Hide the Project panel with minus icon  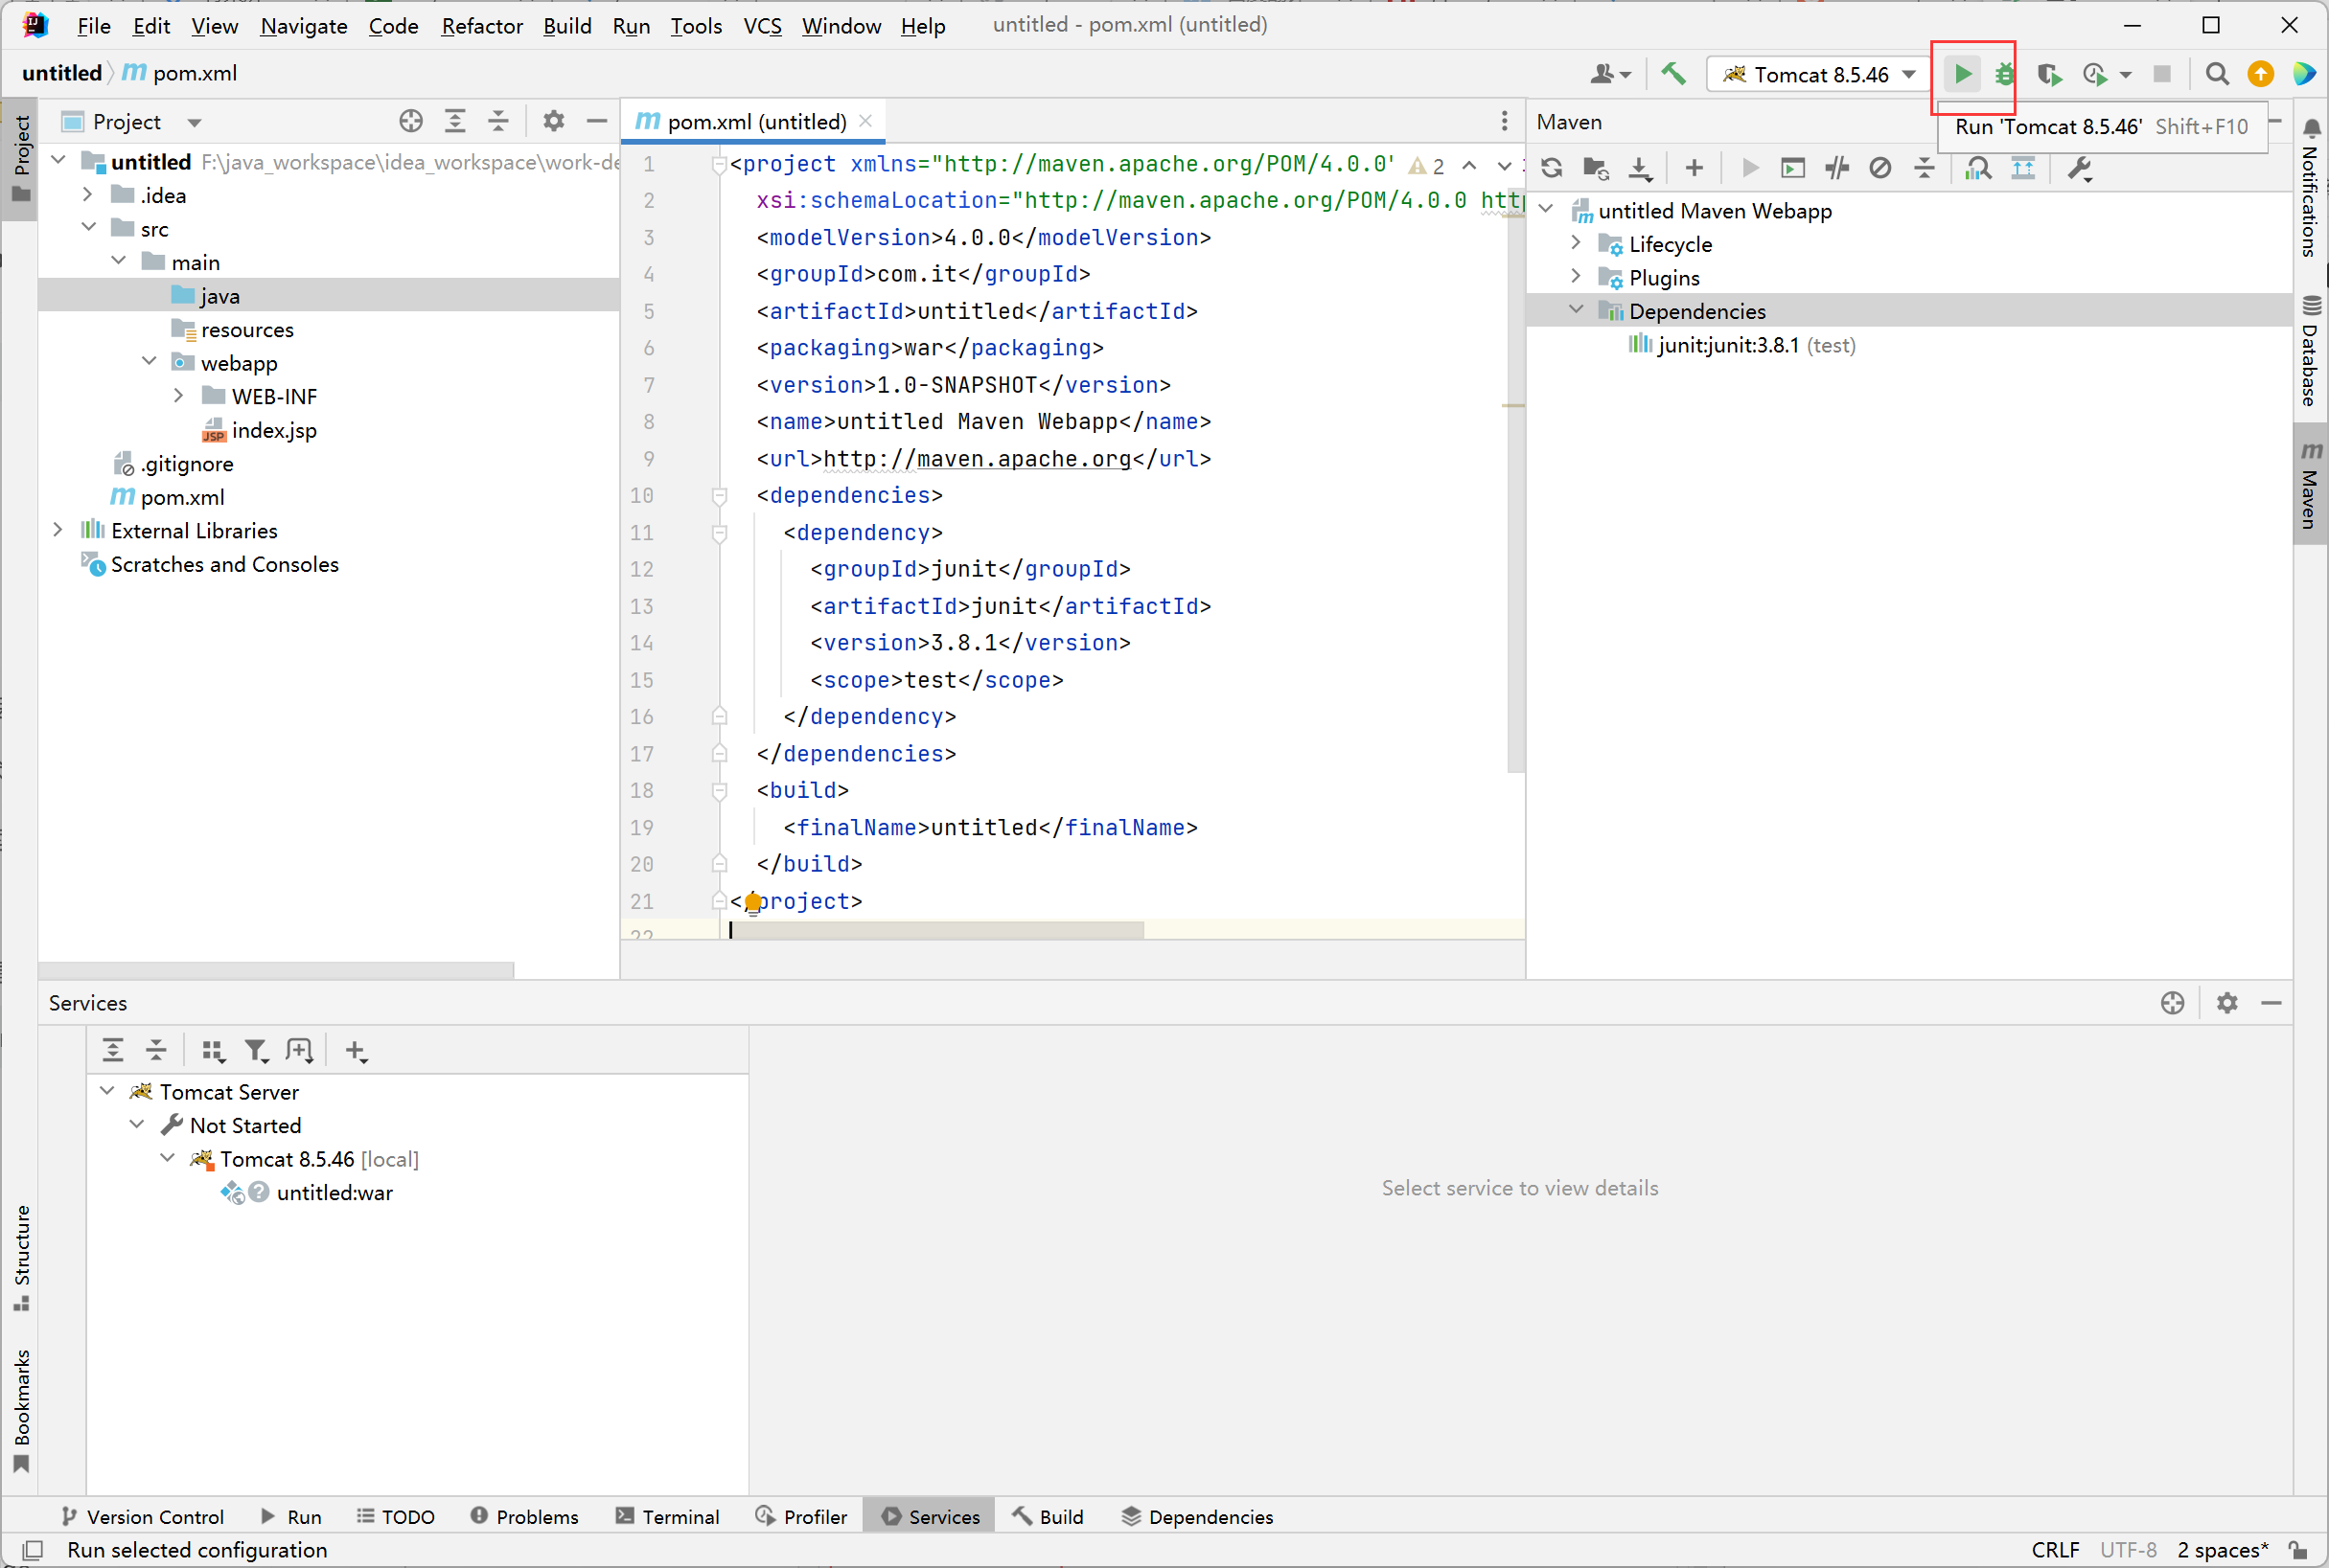point(597,121)
